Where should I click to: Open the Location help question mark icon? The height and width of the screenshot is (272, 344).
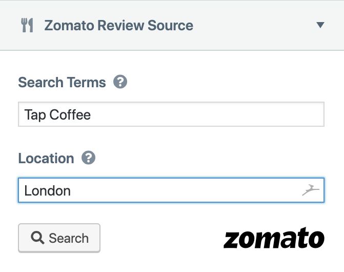click(x=88, y=158)
